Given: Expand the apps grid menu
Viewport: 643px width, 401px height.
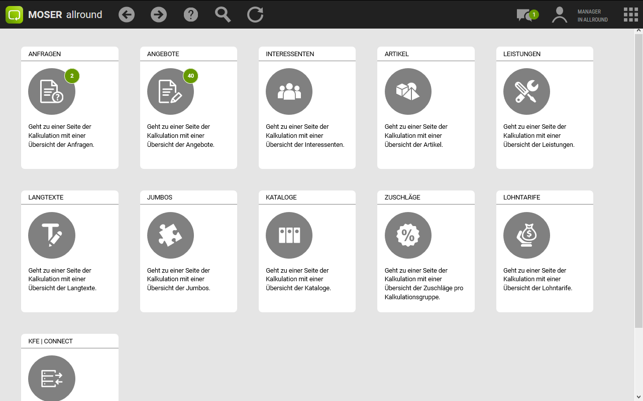Looking at the screenshot, I should pyautogui.click(x=630, y=15).
